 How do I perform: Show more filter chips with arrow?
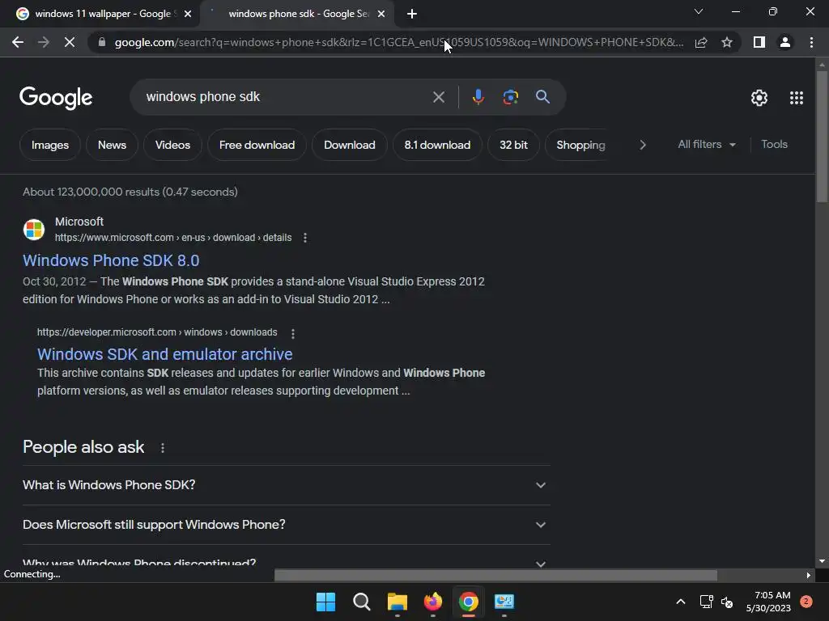tap(642, 145)
